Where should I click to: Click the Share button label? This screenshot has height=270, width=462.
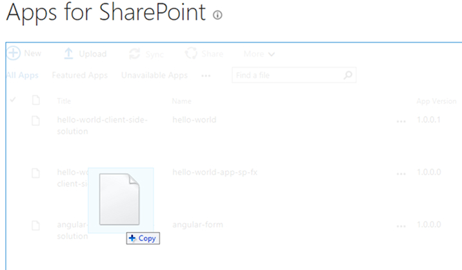[x=212, y=54]
